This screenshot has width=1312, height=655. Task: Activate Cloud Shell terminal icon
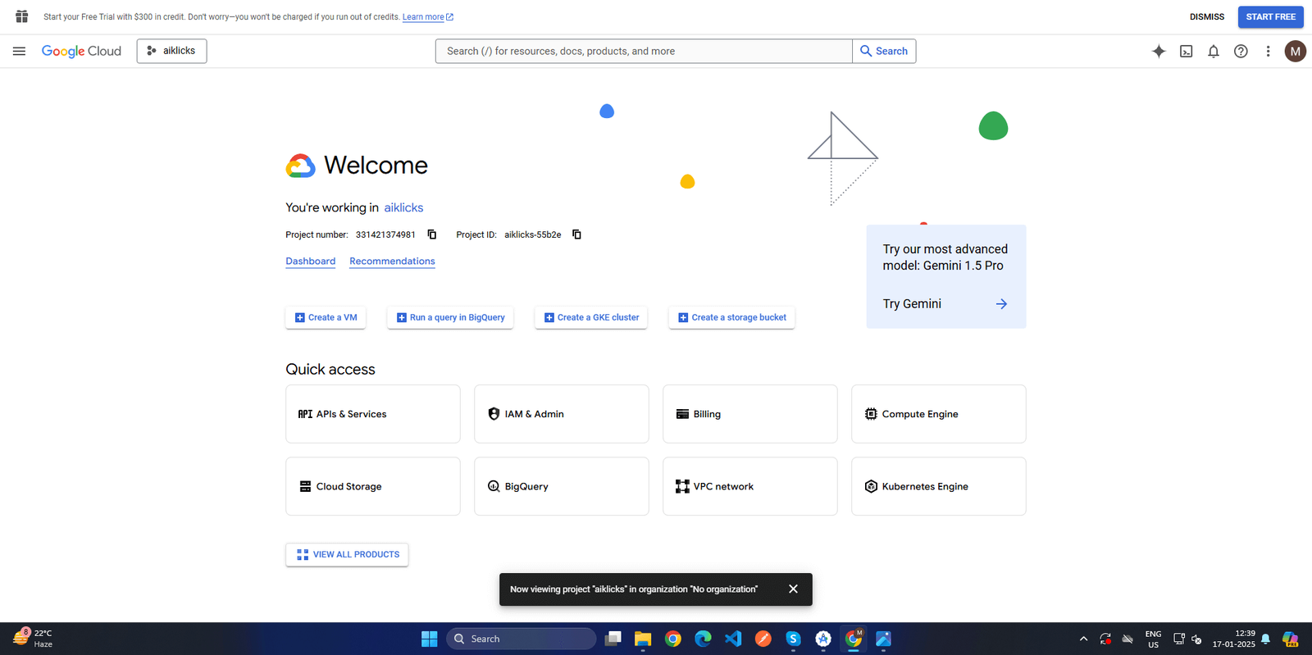click(1186, 51)
